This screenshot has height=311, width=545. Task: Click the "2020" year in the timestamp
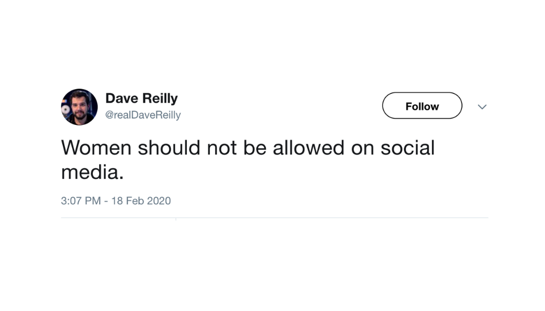click(158, 201)
